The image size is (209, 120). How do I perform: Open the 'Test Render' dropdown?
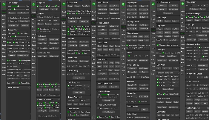pyautogui.click(x=23, y=13)
